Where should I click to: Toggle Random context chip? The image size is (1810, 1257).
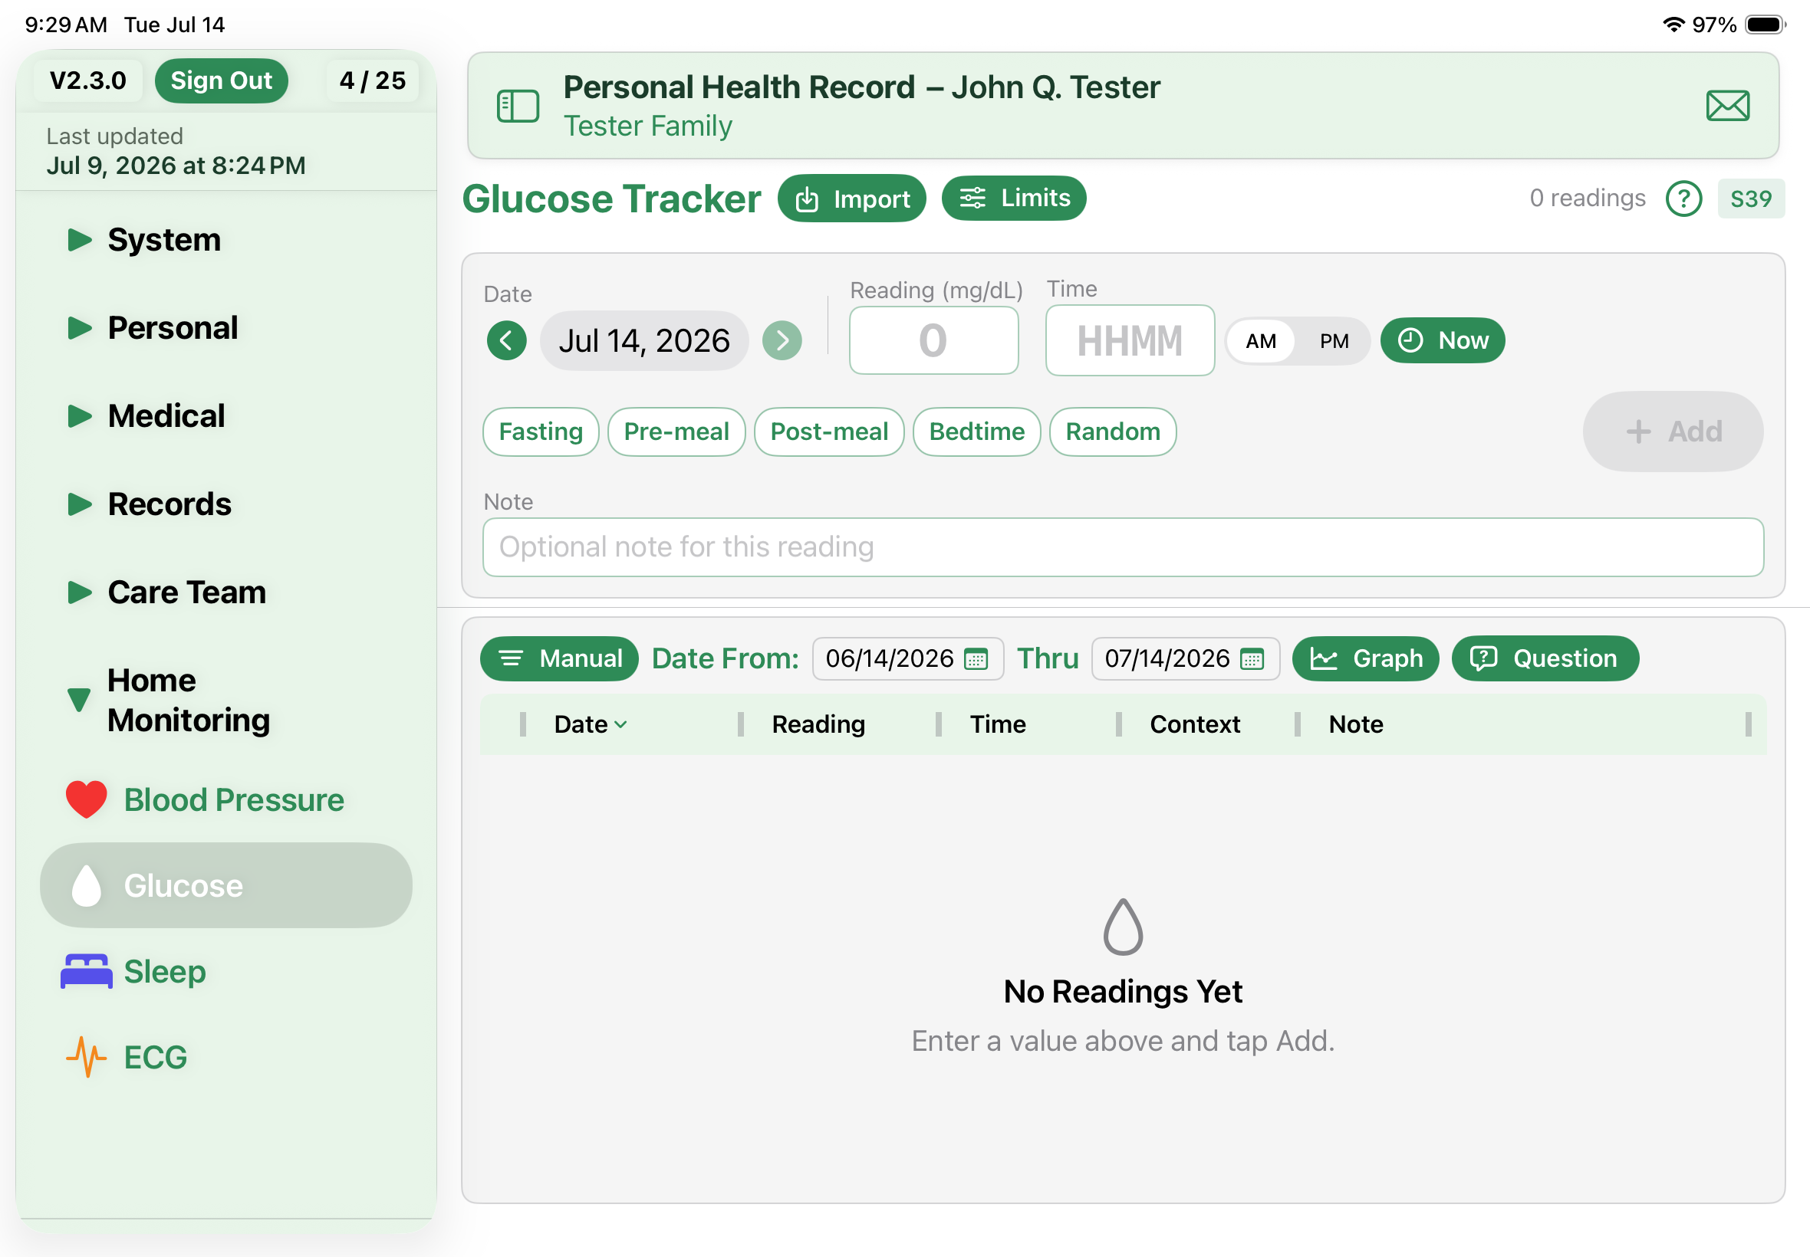(x=1113, y=432)
